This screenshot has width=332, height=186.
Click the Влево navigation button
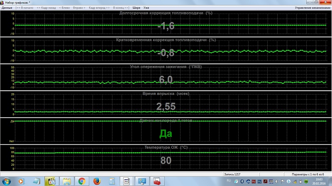pos(65,8)
